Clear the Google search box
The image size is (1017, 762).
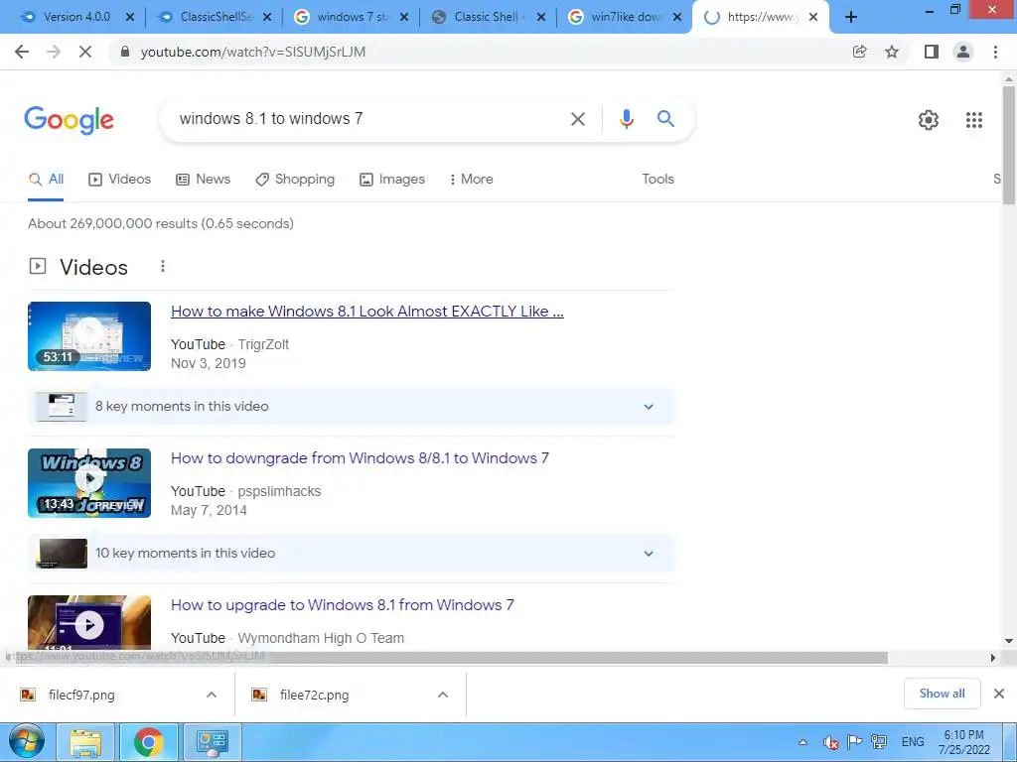tap(577, 119)
